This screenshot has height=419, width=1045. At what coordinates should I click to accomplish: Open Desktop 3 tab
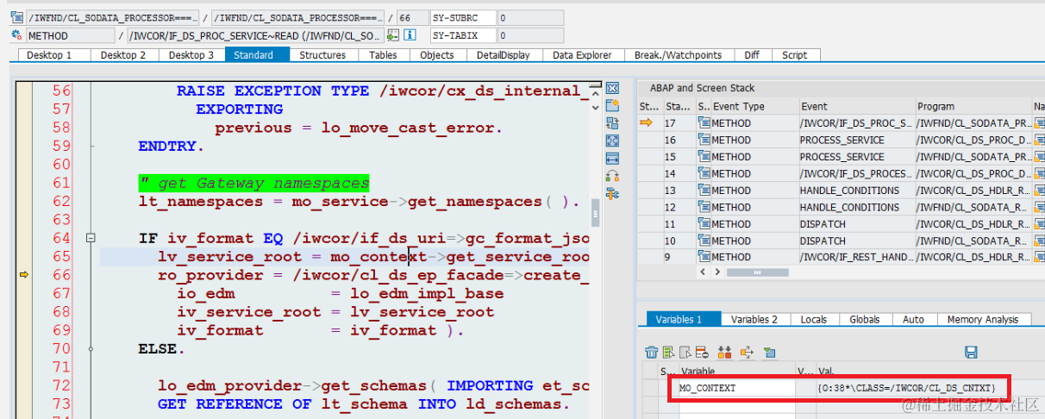tap(191, 54)
